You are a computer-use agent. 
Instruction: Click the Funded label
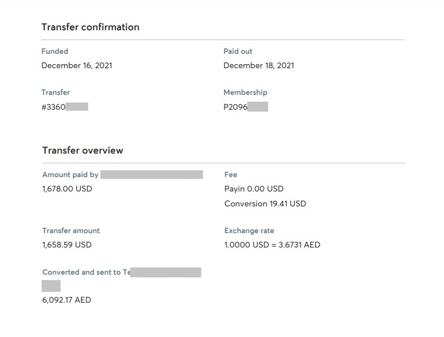coord(55,51)
